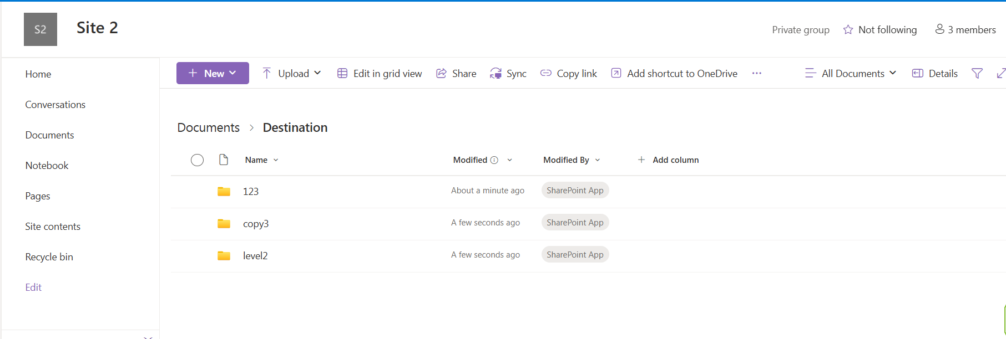Go to Home in left navigation
Viewport: 1006px width, 339px height.
click(38, 74)
